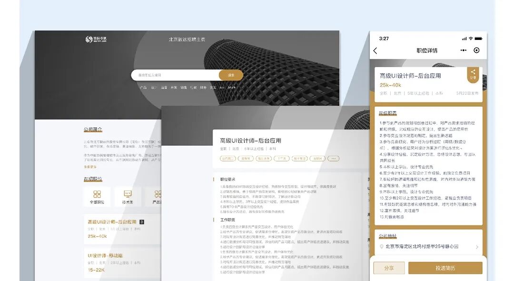Tap the 3:27 clock in status bar
The image size is (514, 281).
click(384, 39)
